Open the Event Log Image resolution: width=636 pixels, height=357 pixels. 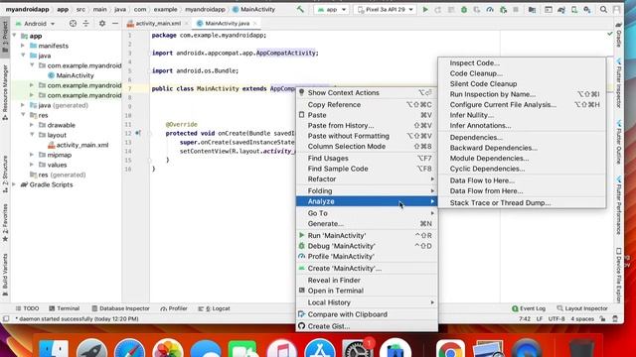(529, 308)
